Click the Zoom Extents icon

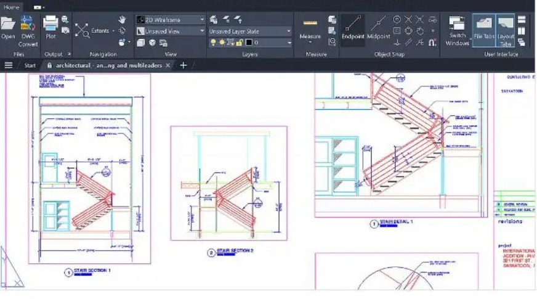pyautogui.click(x=83, y=30)
